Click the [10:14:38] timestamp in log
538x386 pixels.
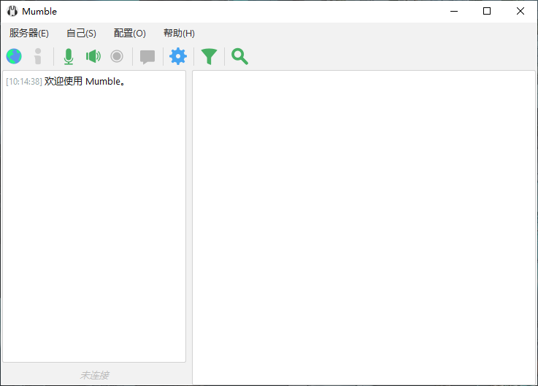click(24, 82)
